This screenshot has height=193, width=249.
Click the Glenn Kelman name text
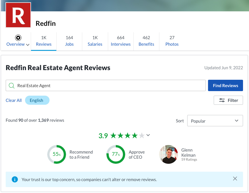tap(188, 153)
